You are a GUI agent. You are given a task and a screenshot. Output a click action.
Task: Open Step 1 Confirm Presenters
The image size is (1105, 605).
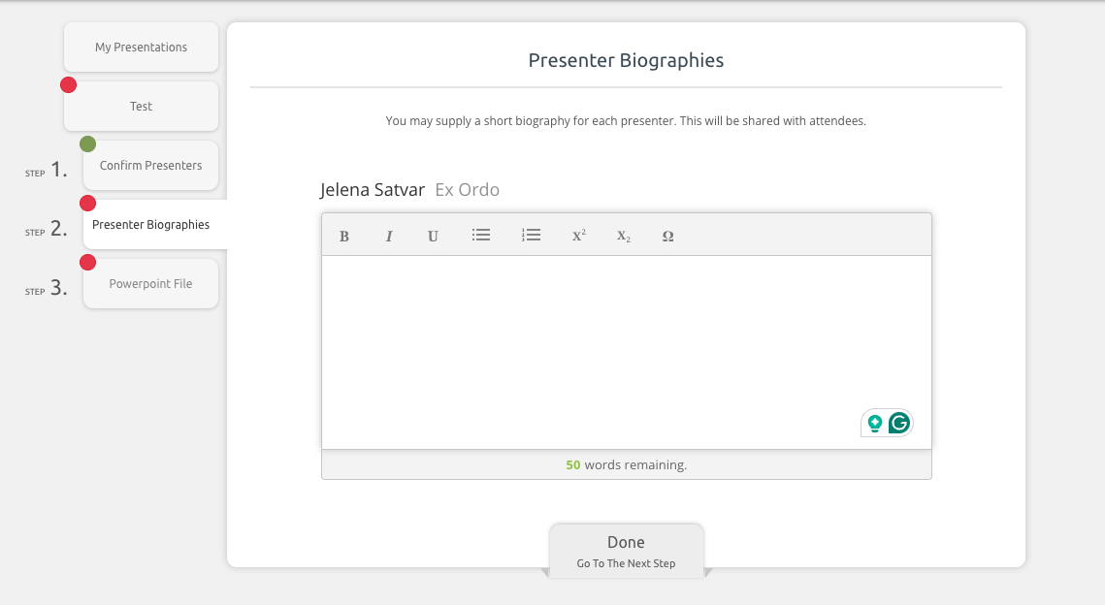point(150,165)
